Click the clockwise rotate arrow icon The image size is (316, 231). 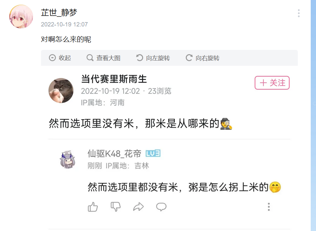tap(189, 58)
